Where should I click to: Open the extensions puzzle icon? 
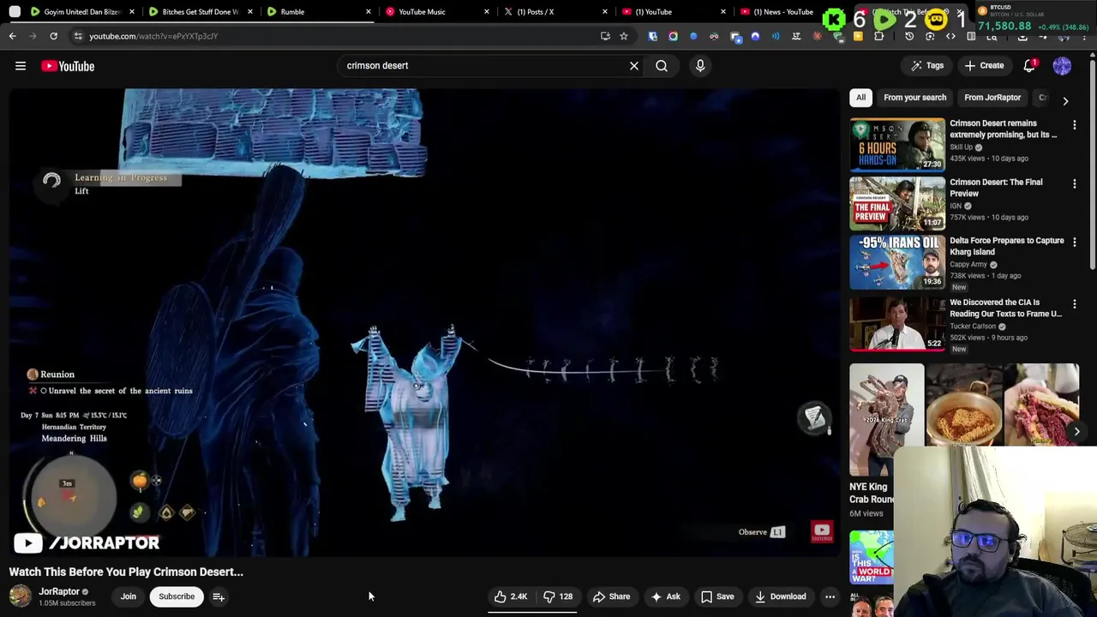pyautogui.click(x=878, y=37)
